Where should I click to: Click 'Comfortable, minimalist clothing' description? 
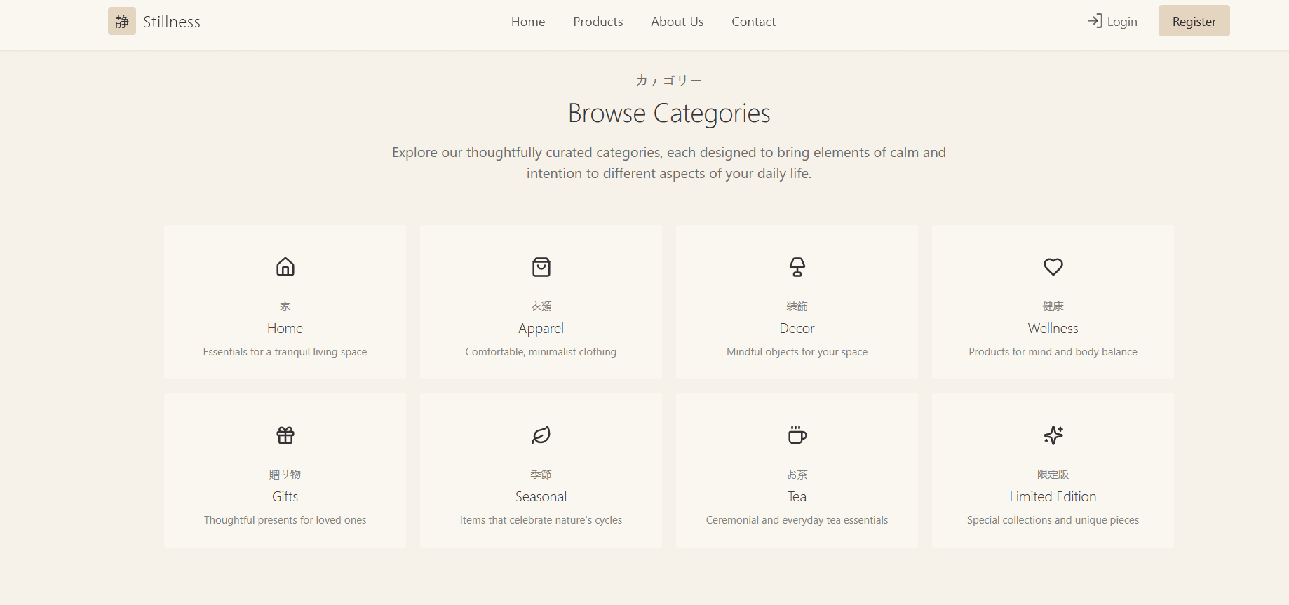click(x=541, y=352)
